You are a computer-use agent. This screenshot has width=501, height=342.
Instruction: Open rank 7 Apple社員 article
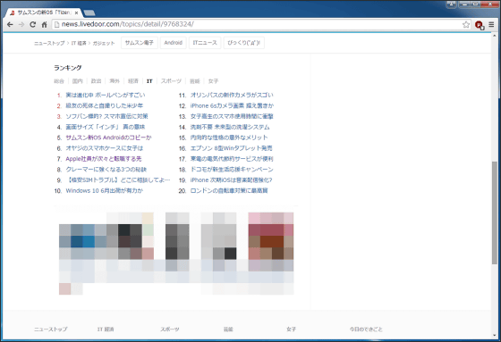pos(104,159)
